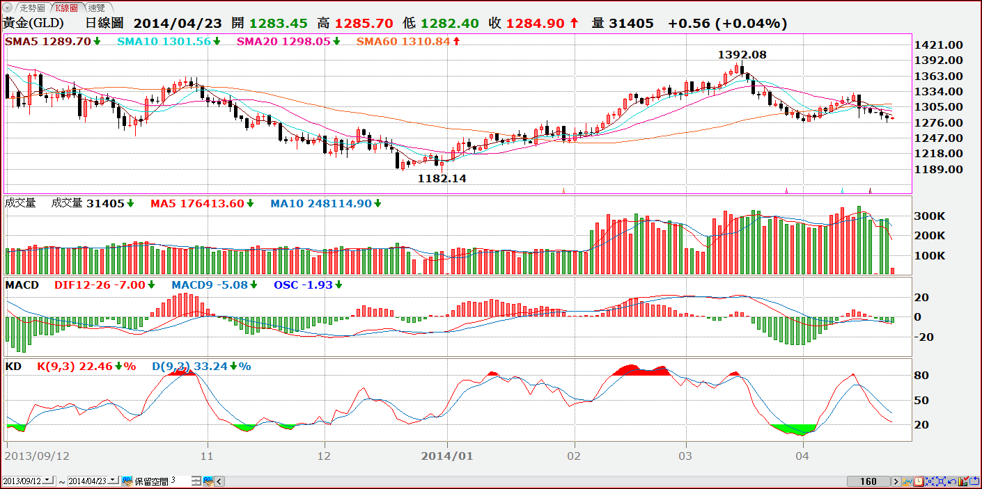Click the right scroll arrow of the timeline

pyautogui.click(x=896, y=481)
